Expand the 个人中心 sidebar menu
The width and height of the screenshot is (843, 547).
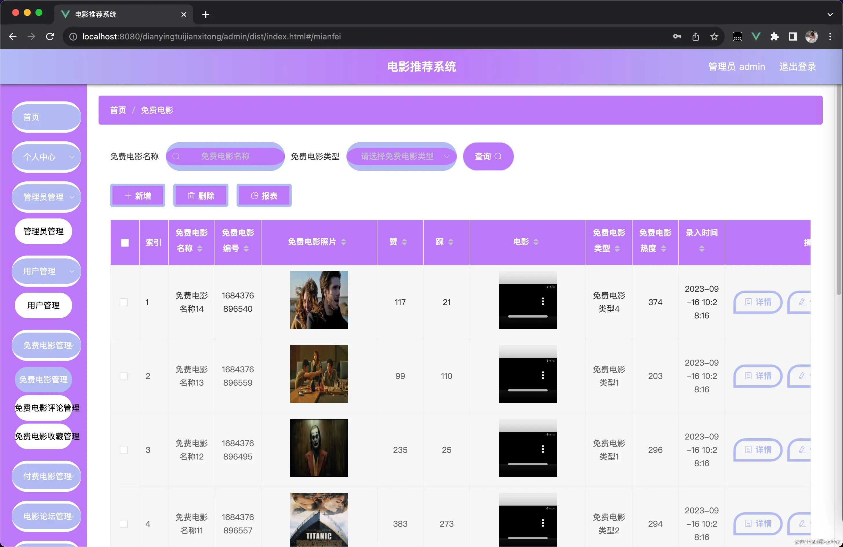(x=46, y=157)
